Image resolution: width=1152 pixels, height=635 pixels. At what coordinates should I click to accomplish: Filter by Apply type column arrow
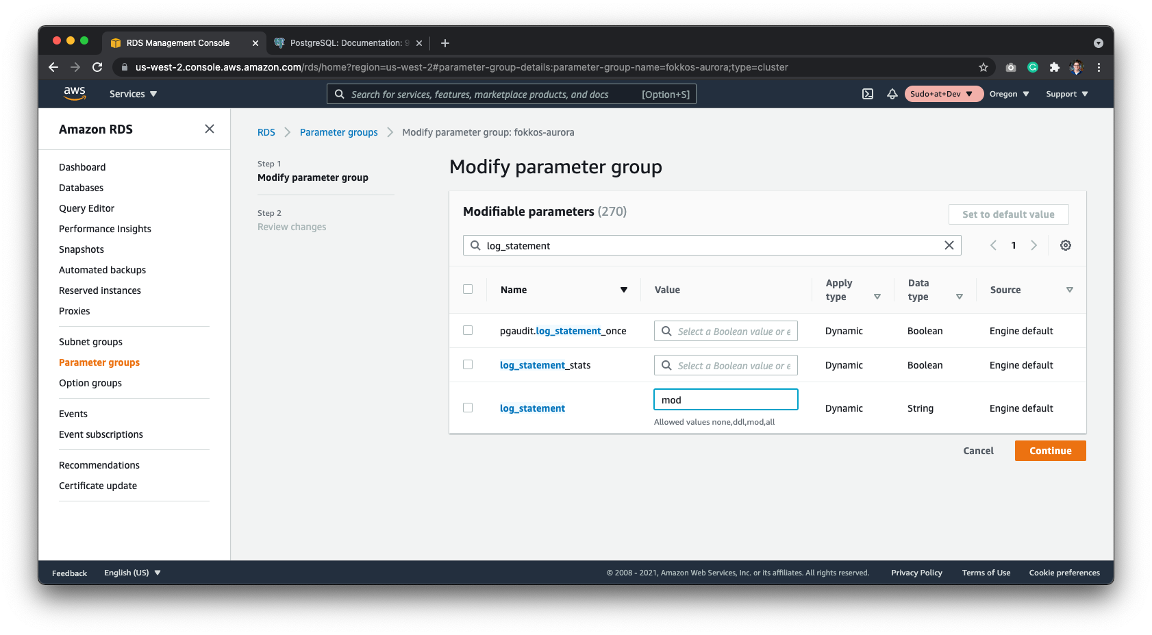[x=877, y=297]
